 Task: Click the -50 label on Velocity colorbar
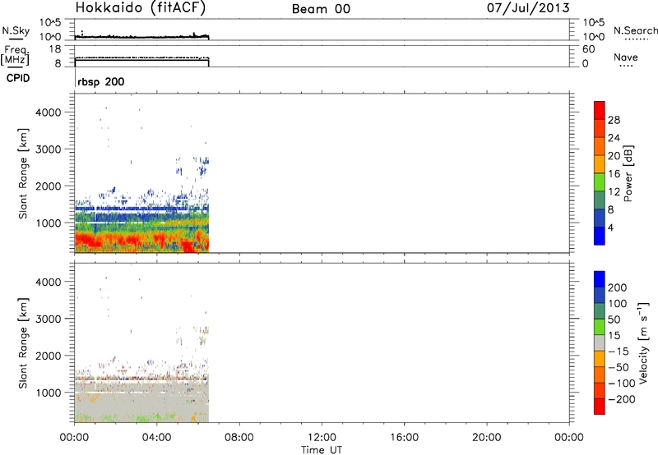(x=619, y=367)
